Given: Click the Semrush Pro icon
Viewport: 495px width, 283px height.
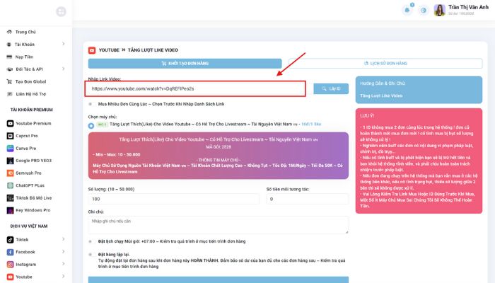Looking at the screenshot, I should pyautogui.click(x=10, y=173).
